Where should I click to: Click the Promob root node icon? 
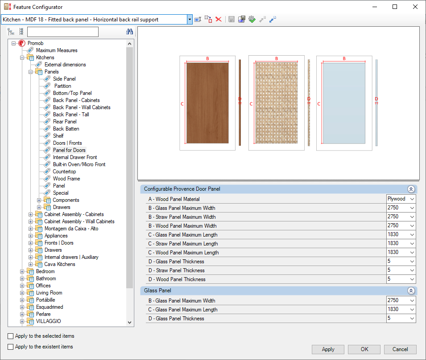(22, 43)
